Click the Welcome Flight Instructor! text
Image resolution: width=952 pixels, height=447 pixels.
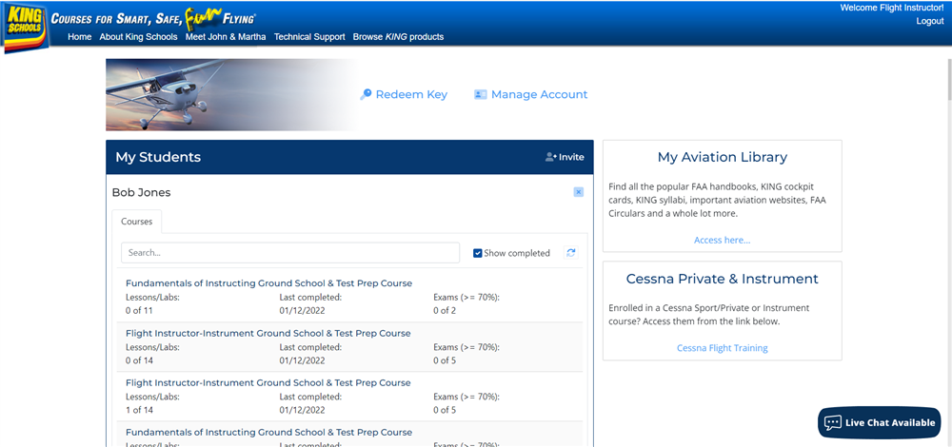[x=892, y=8]
